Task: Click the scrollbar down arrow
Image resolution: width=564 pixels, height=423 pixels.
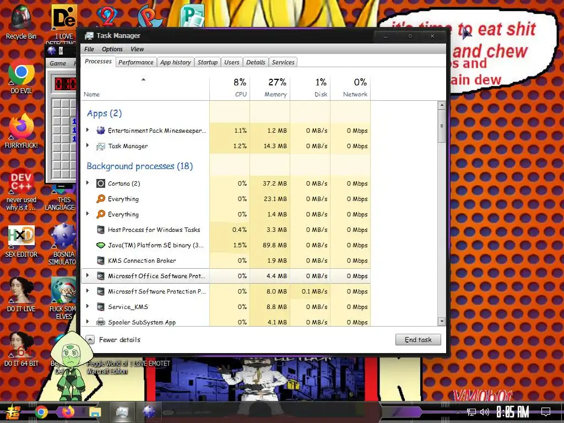Action: [x=441, y=321]
